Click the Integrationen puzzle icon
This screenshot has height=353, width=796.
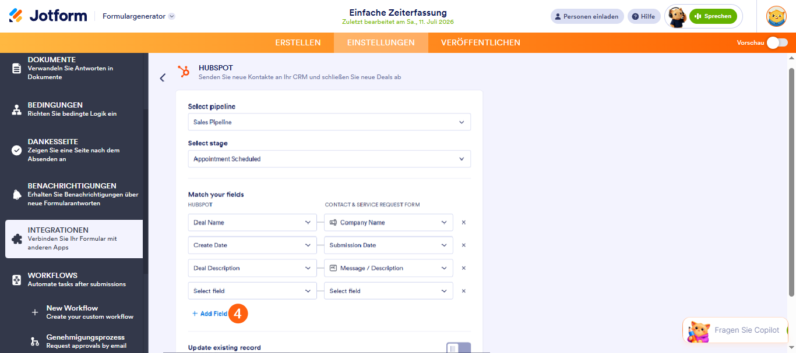coord(16,238)
